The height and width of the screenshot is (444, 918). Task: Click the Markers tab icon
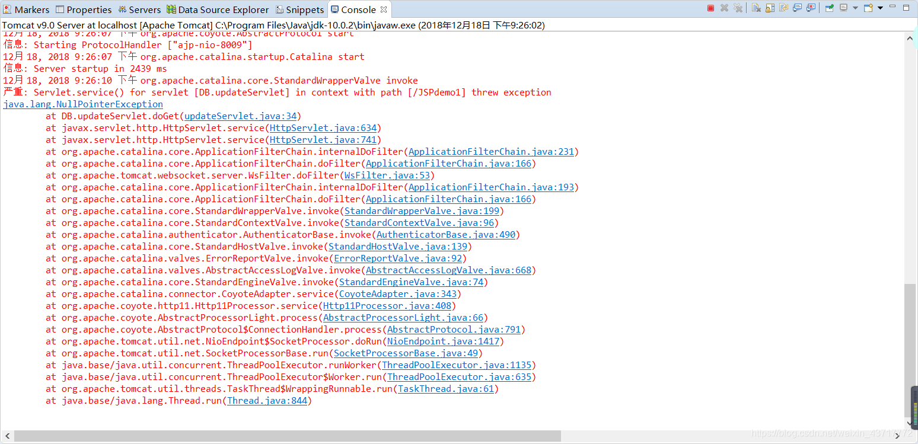point(8,9)
